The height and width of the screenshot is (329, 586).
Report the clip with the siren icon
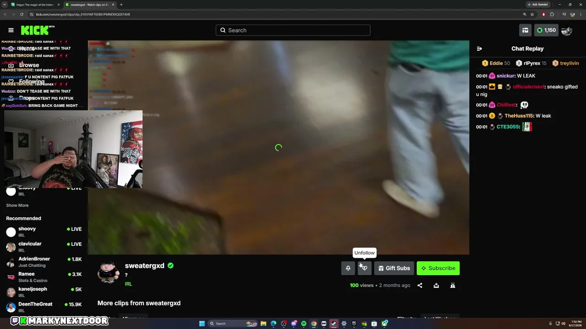pyautogui.click(x=453, y=286)
